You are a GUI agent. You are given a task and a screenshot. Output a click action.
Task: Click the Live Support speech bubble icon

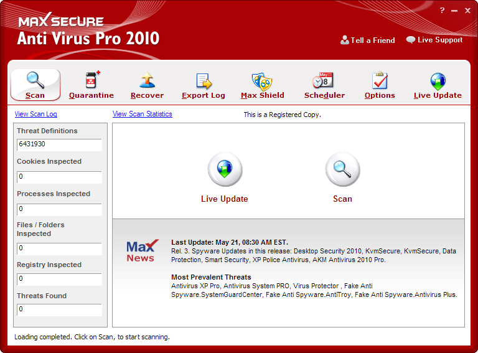click(411, 40)
